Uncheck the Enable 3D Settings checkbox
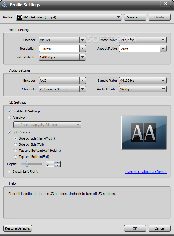The height and width of the screenshot is (236, 174). click(x=9, y=111)
